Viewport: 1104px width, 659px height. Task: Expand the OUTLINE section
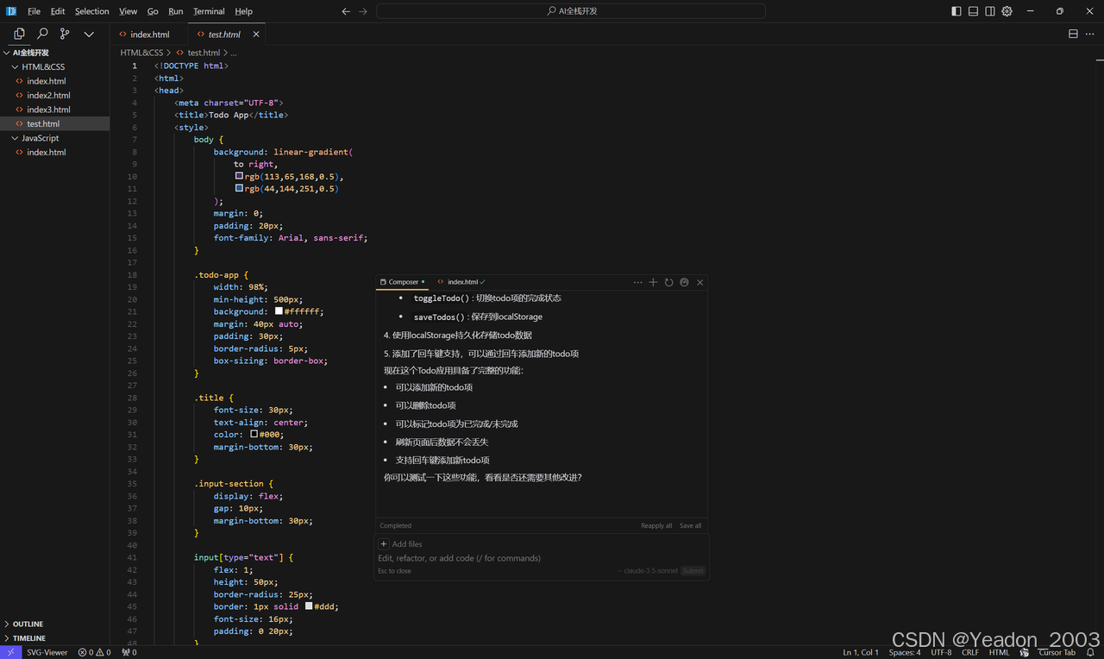click(55, 624)
